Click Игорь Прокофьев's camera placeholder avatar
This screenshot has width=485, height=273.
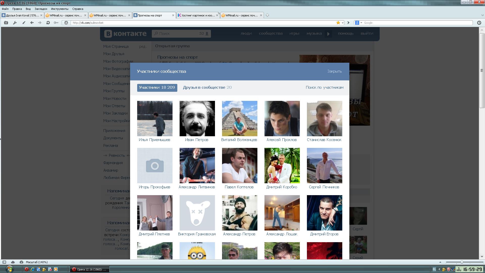coord(155,166)
